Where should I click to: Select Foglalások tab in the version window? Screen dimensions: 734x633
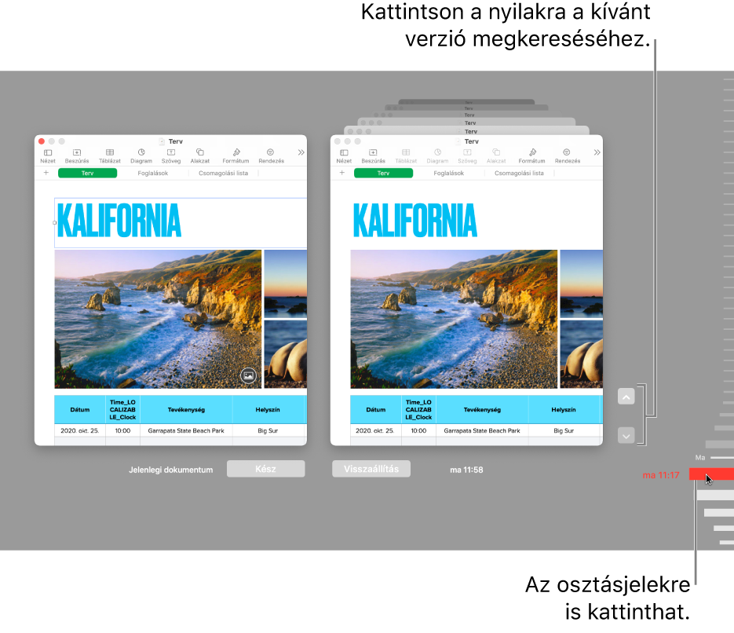(448, 174)
